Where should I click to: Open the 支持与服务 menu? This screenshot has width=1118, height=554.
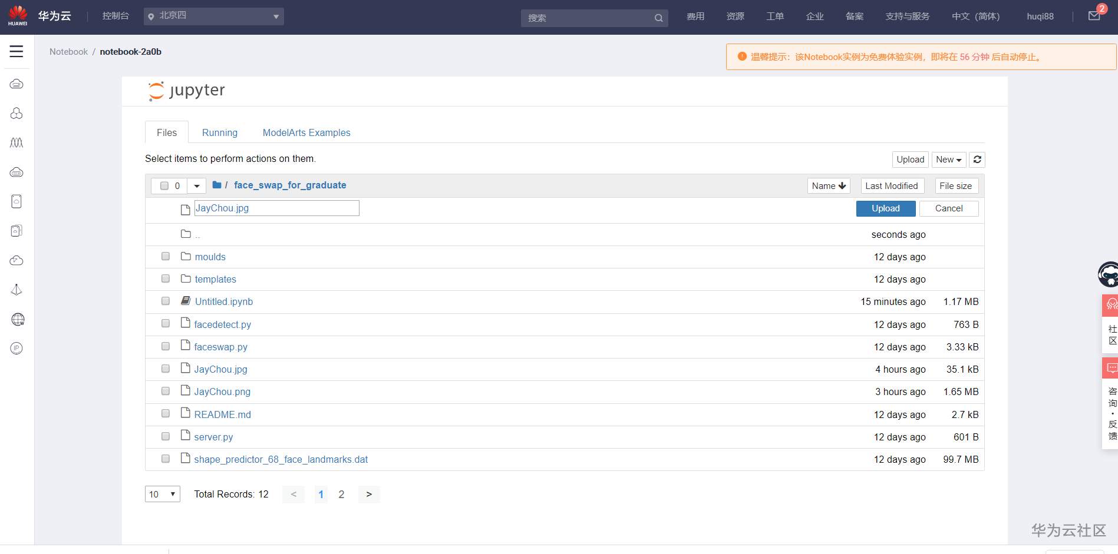(x=907, y=16)
